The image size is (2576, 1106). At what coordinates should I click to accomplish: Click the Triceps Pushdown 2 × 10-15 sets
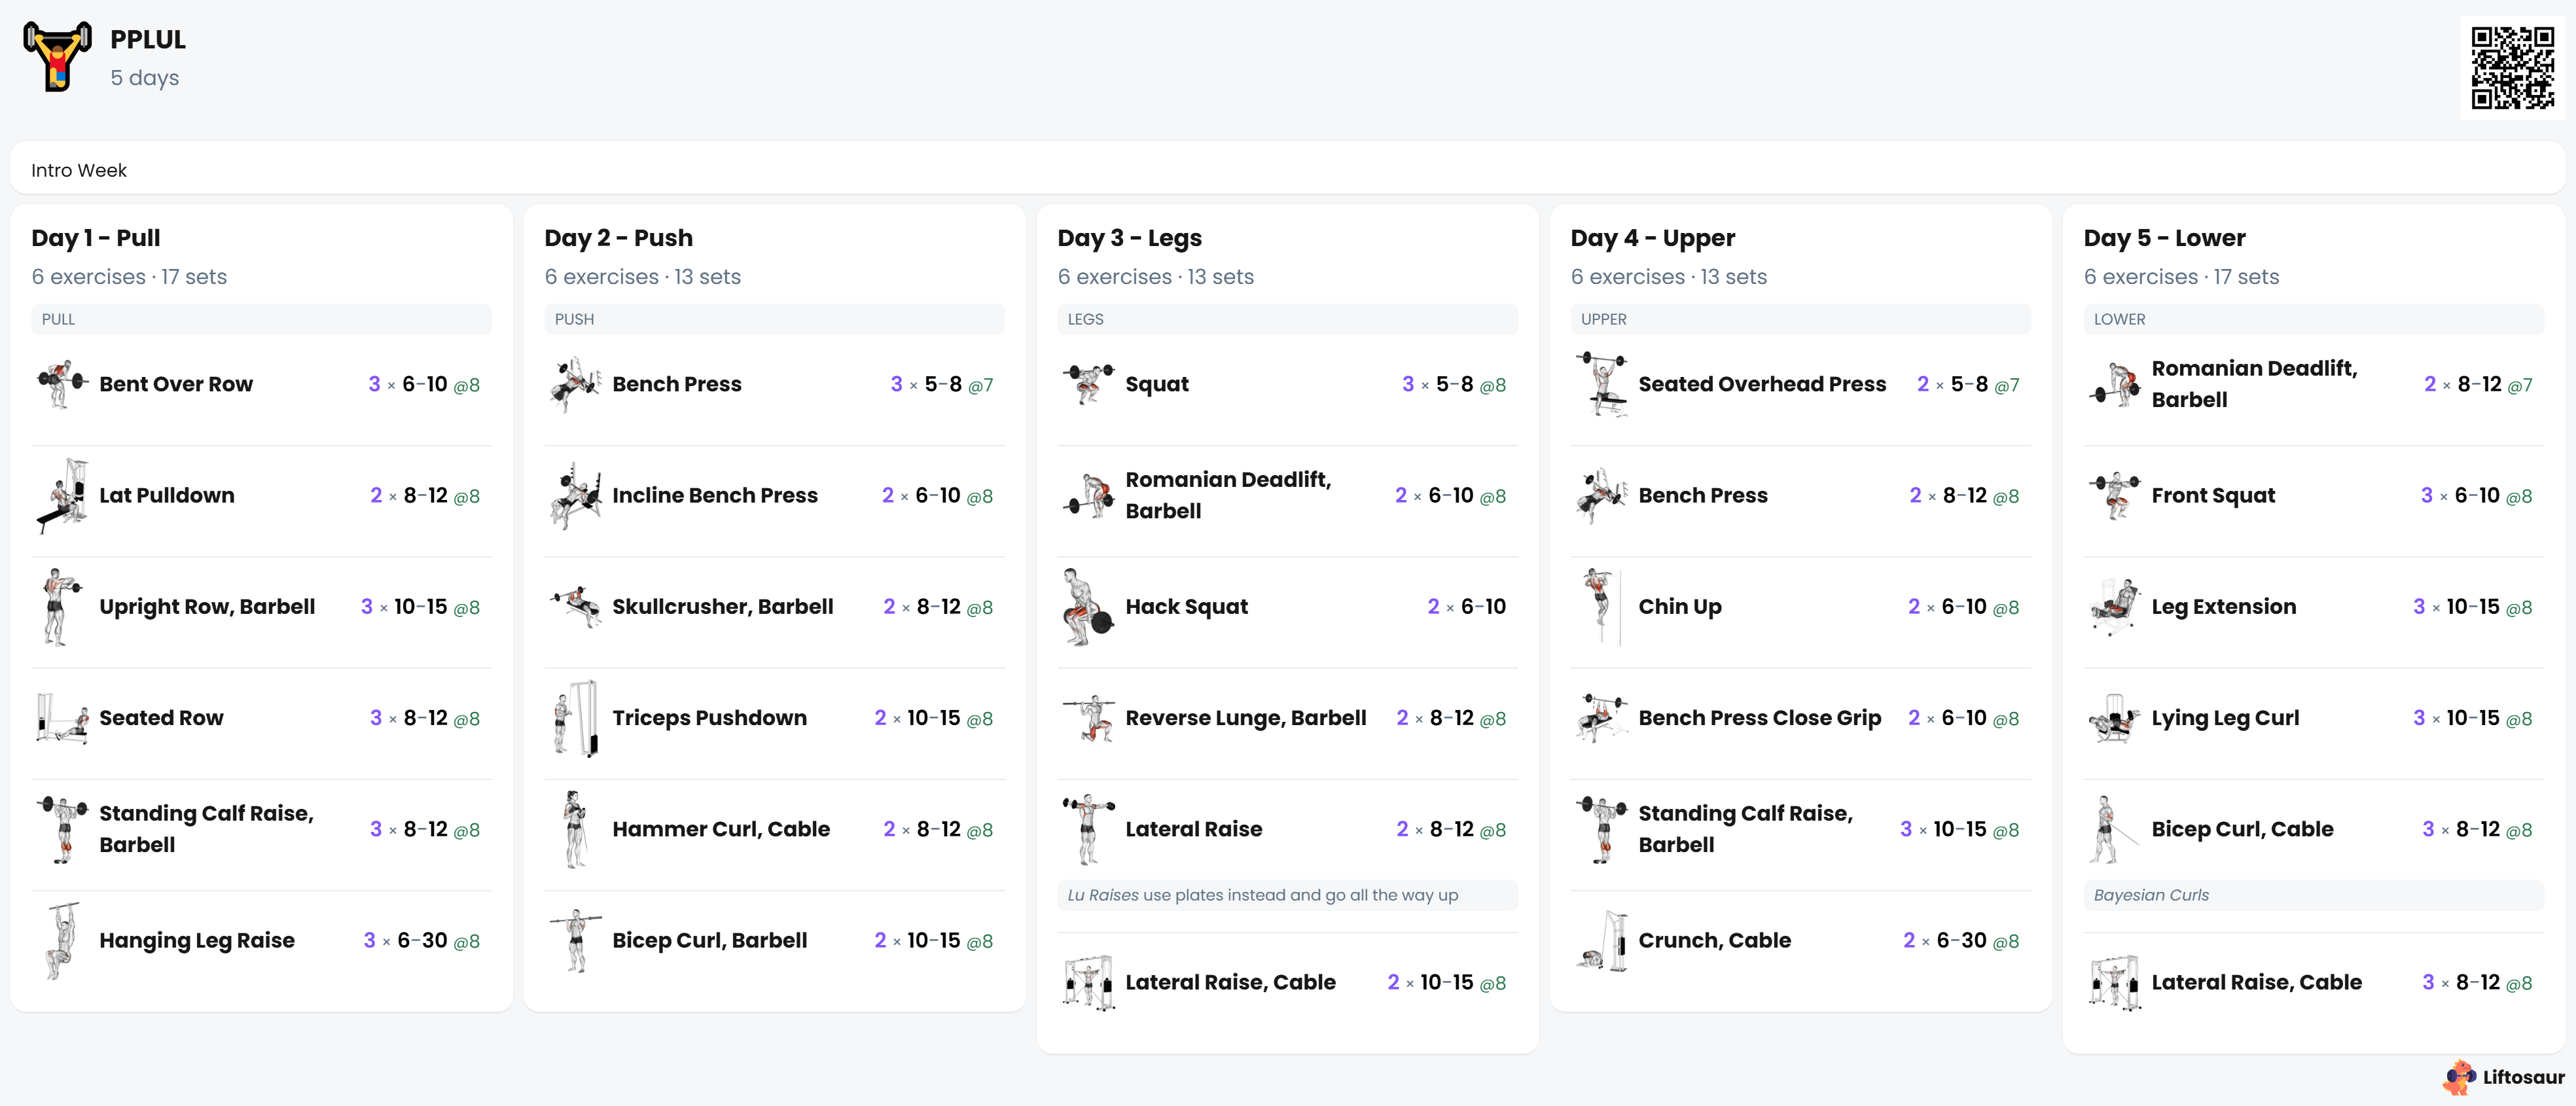click(x=933, y=718)
